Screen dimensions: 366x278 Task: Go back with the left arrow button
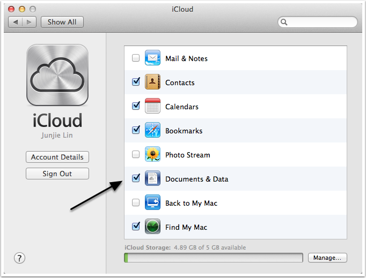16,22
